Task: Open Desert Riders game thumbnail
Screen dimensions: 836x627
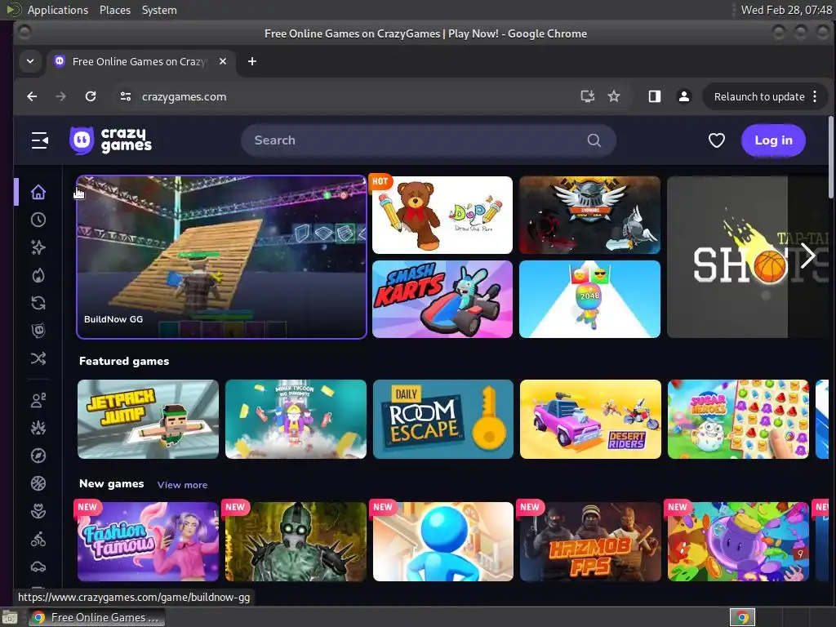Action: (590, 419)
